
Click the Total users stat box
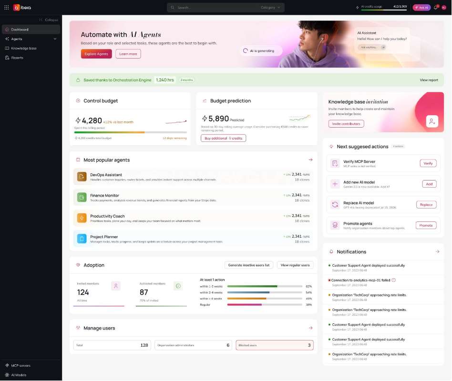click(112, 345)
